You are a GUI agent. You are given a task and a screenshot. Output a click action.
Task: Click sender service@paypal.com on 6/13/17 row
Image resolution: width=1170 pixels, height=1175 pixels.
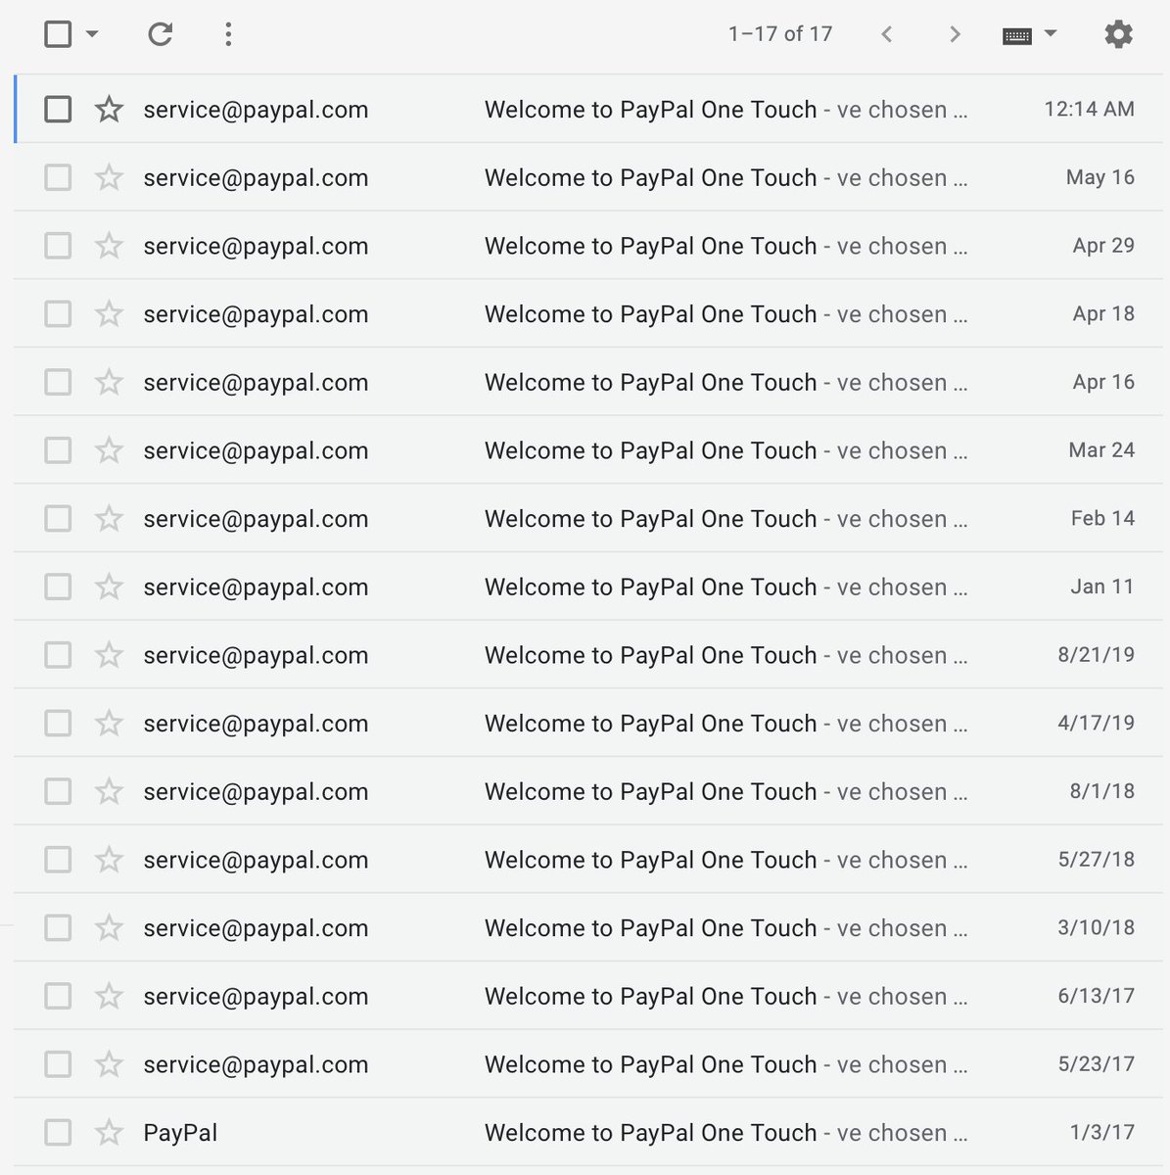[256, 997]
